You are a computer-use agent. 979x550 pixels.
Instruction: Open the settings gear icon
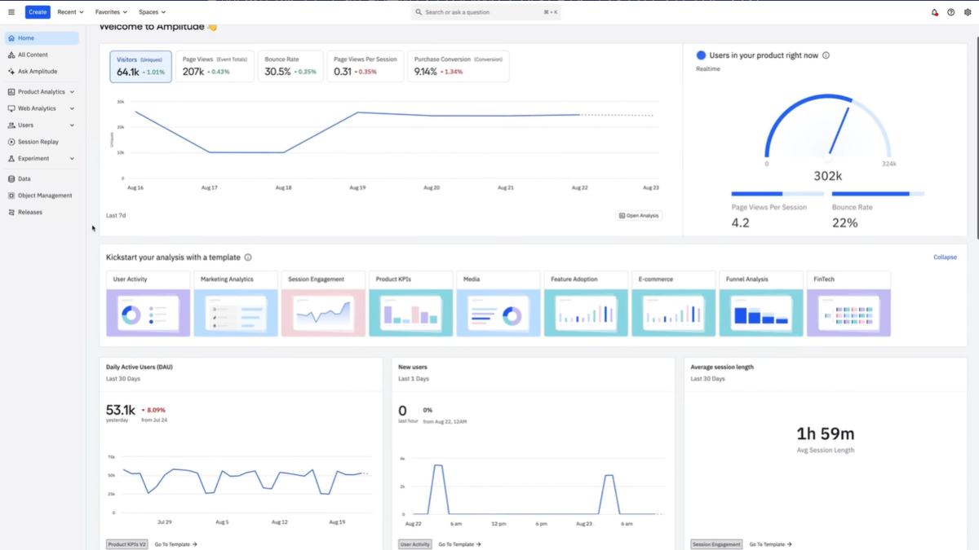(968, 12)
